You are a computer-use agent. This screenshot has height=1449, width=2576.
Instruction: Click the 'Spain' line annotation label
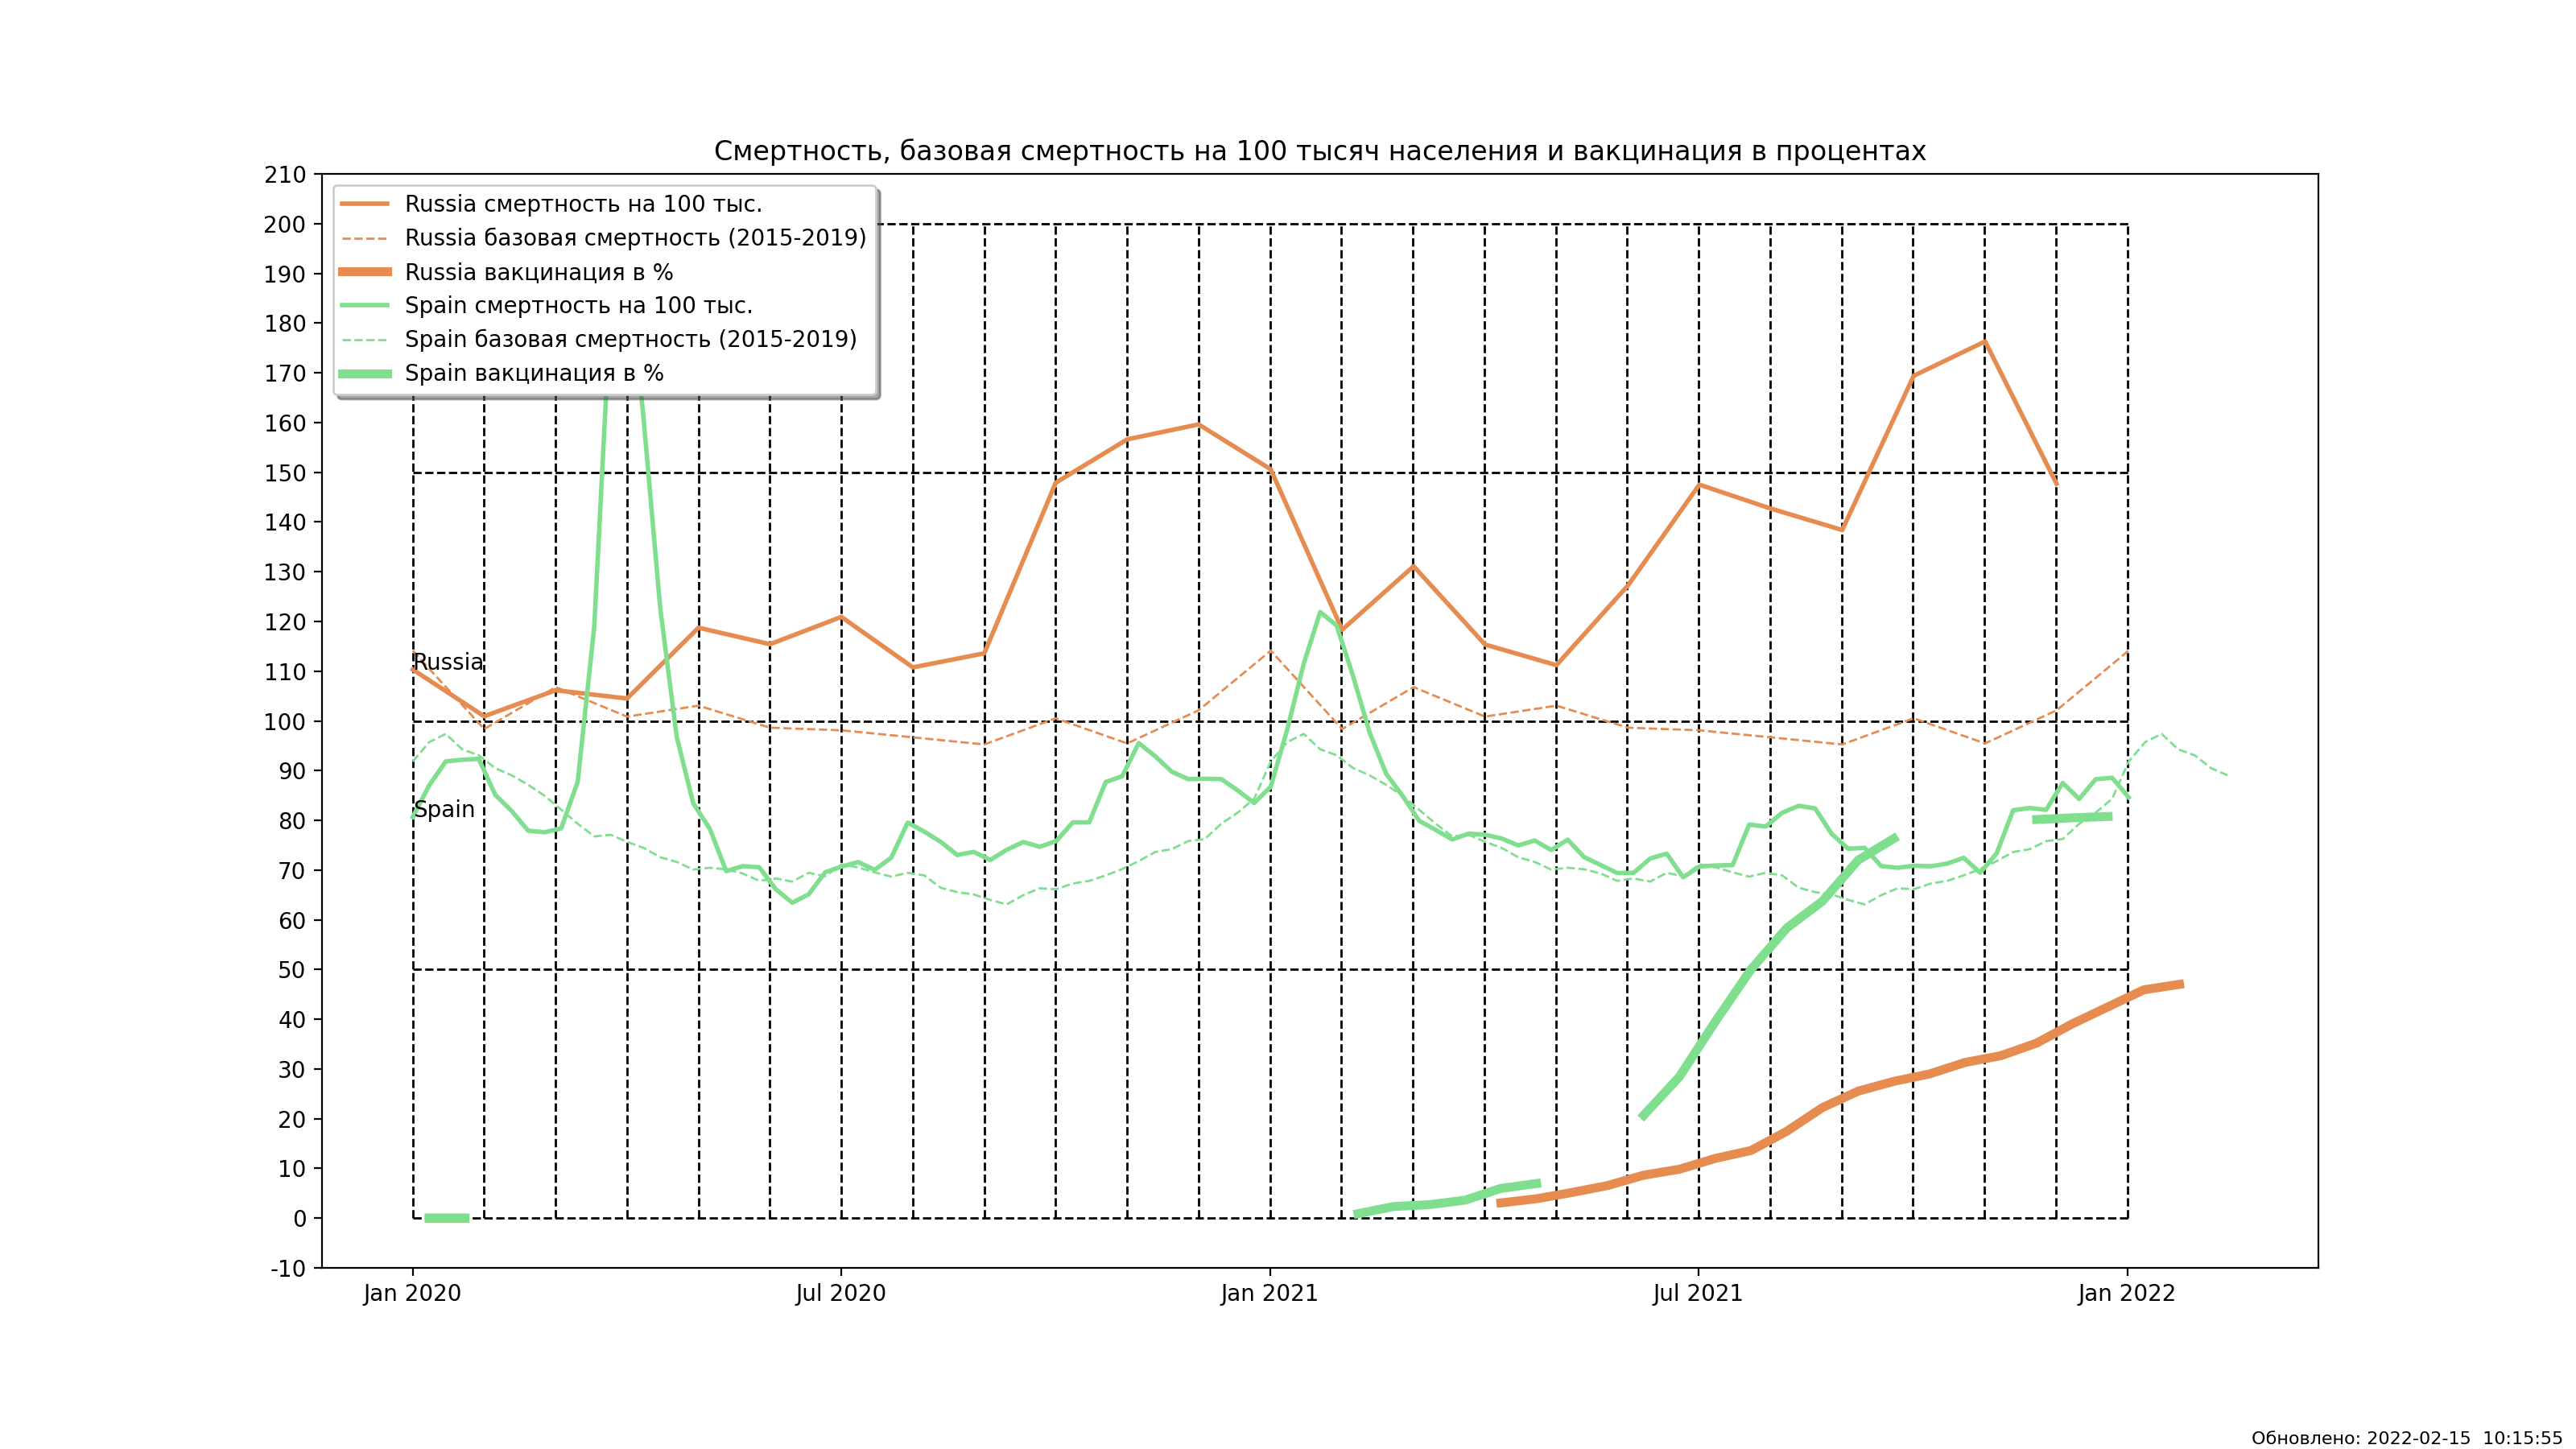click(443, 810)
